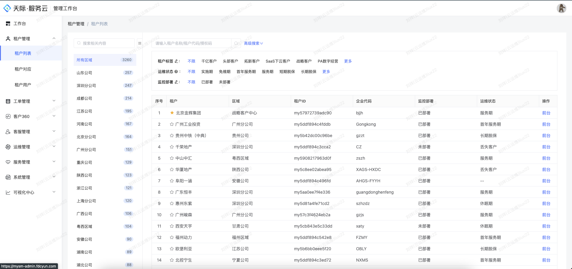Click the 租户管理 person icon
The image size is (572, 269).
tap(8, 39)
